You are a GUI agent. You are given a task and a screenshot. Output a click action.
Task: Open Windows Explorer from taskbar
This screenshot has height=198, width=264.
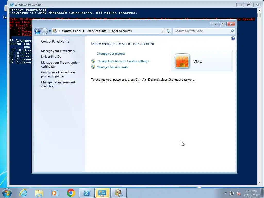click(x=39, y=193)
